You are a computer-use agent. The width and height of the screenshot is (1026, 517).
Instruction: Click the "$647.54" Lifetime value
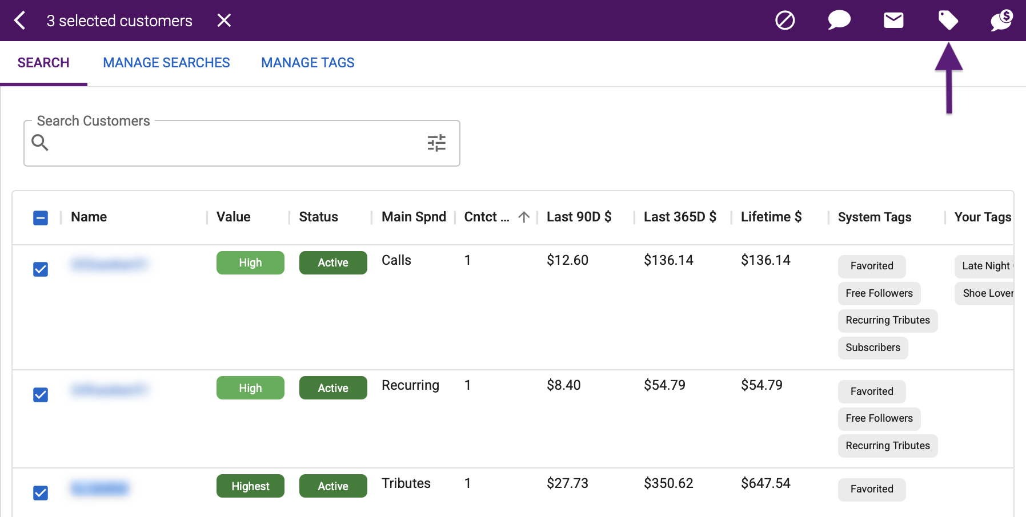[x=766, y=483]
